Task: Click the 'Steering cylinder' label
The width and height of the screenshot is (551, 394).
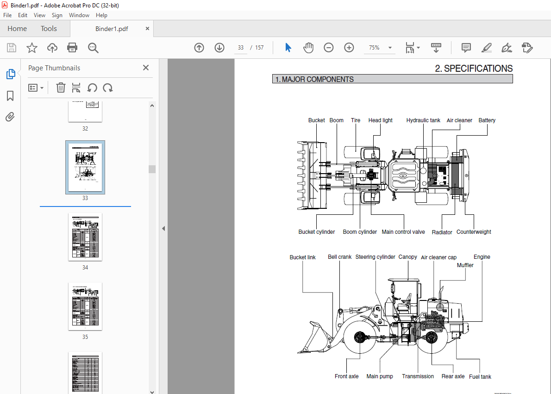Action: (376, 257)
